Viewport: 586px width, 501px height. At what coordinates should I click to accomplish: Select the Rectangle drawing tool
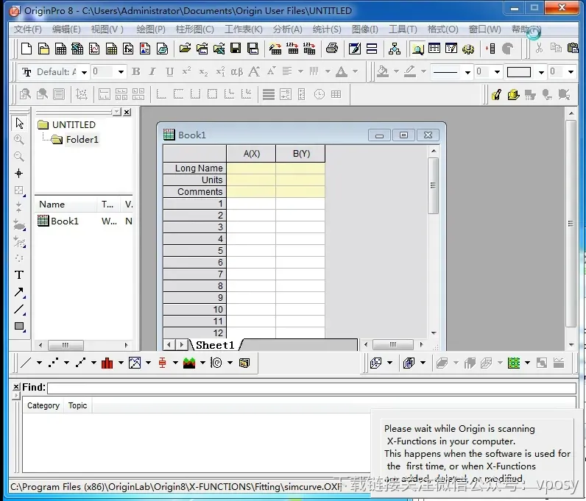pos(19,326)
